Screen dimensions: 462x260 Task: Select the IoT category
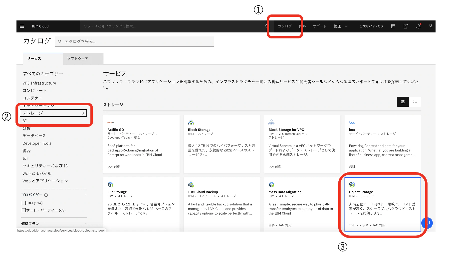[x=25, y=158]
